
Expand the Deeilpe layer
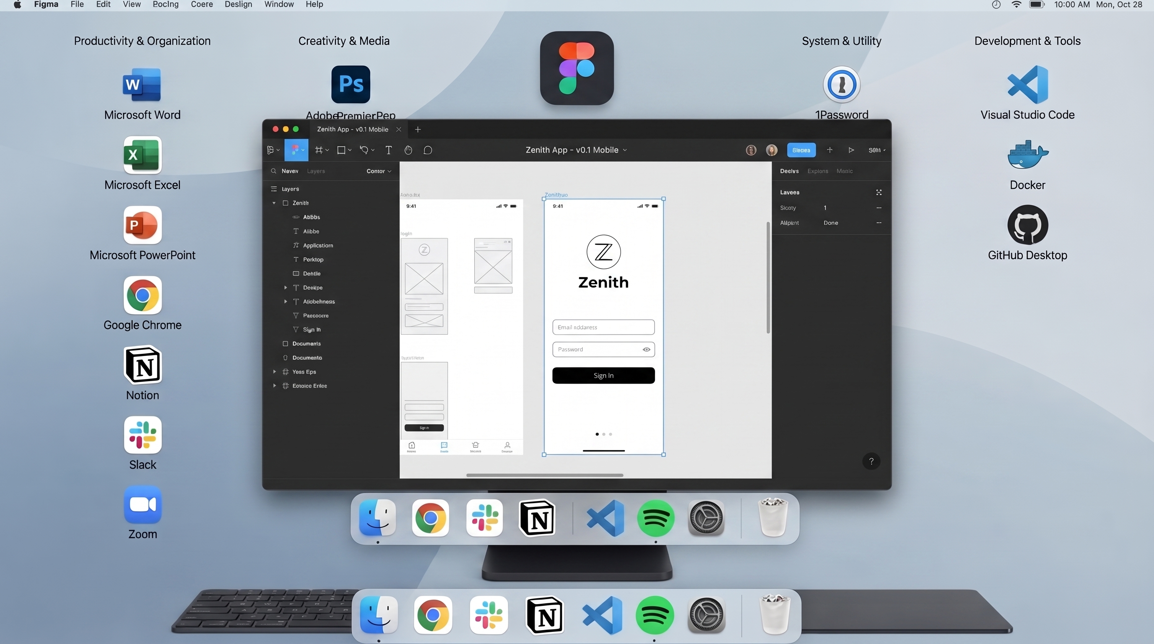tap(286, 288)
